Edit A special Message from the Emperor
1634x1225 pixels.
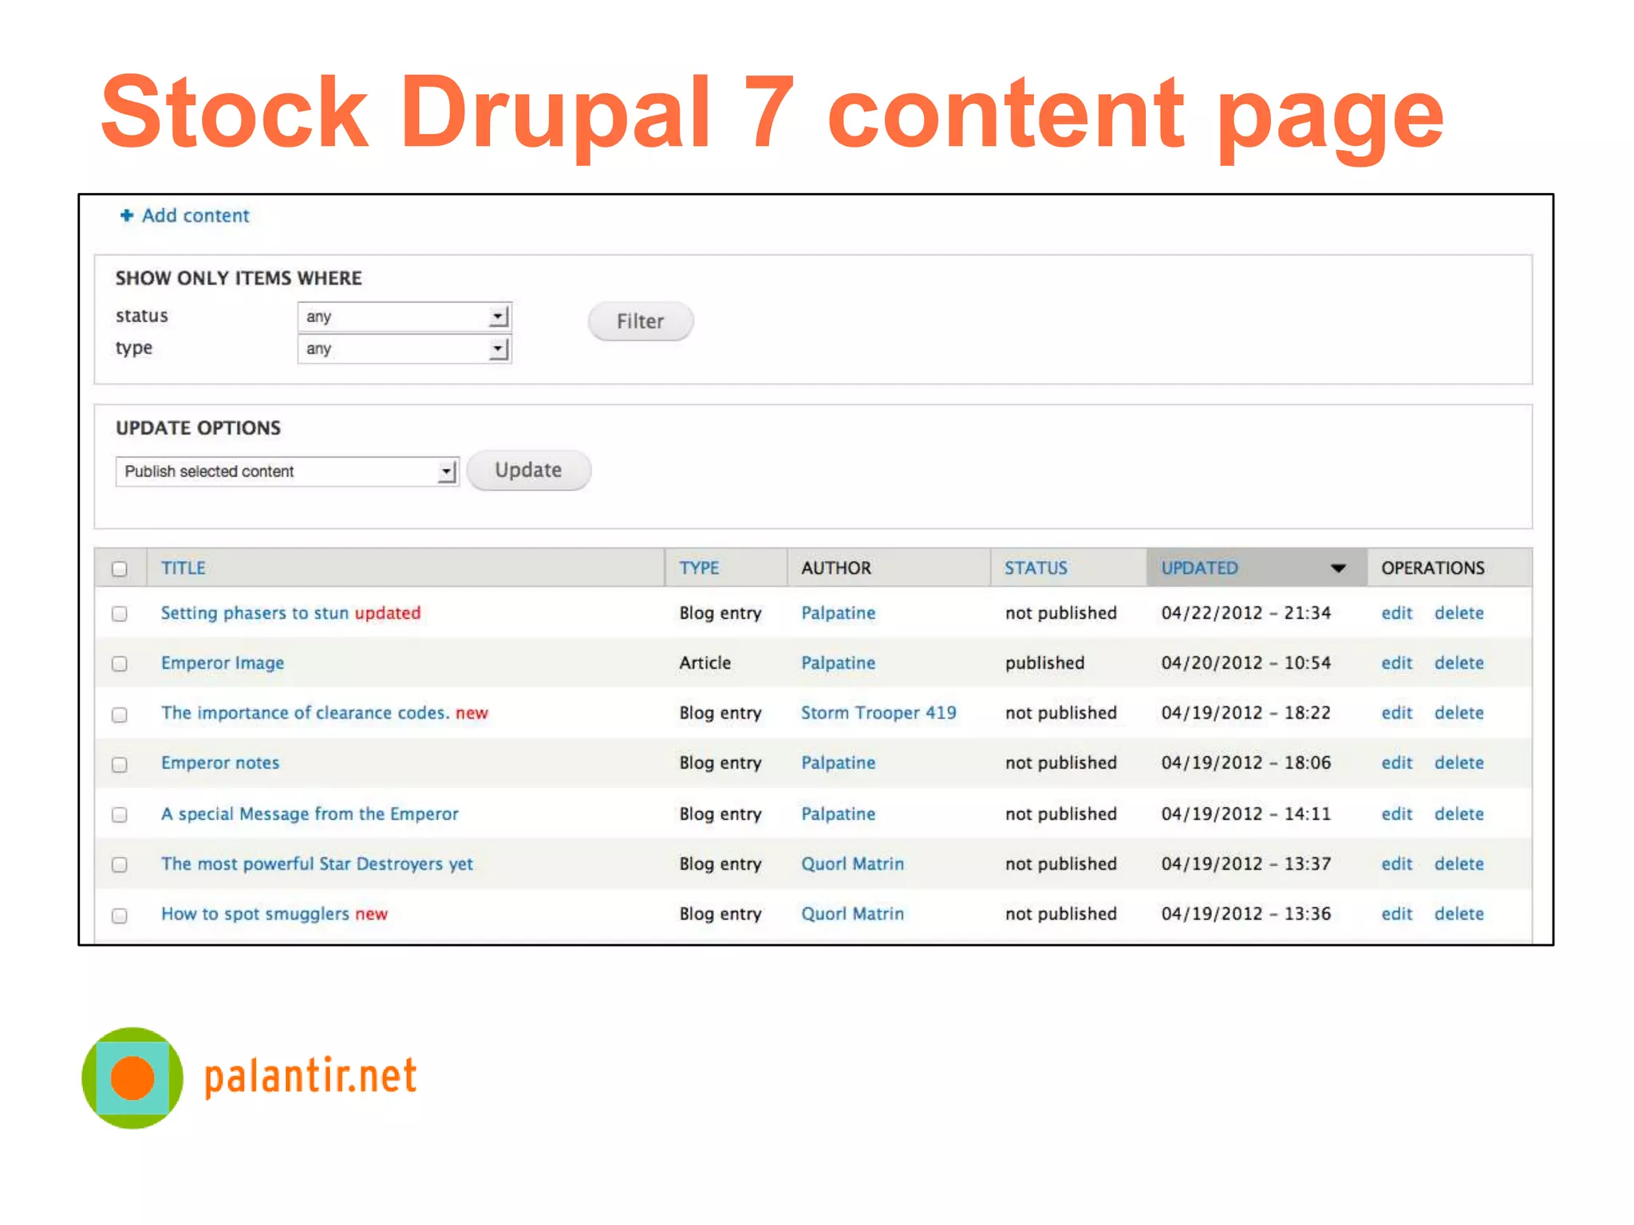(1396, 813)
